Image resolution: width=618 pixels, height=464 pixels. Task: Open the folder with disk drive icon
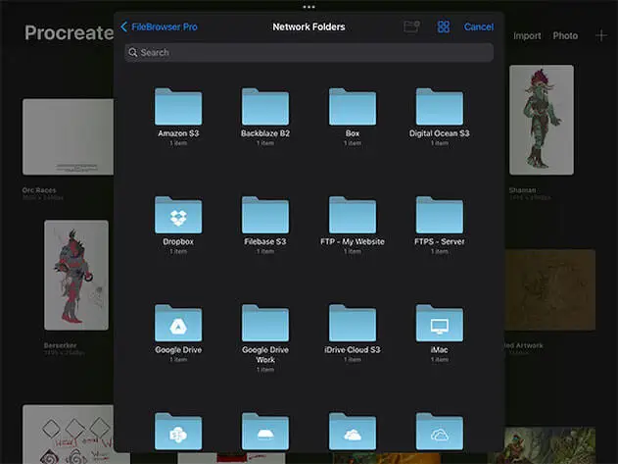265,432
